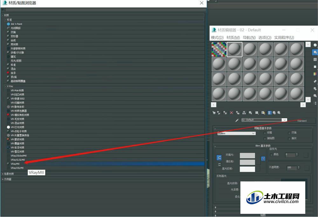Collapse the V-Ray materials group
Viewport: 318px width, 217px height.
5,86
